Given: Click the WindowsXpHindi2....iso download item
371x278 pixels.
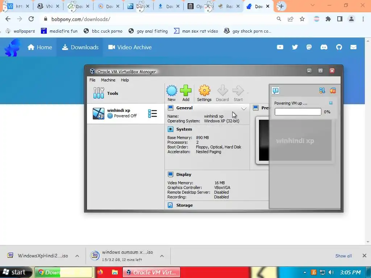Looking at the screenshot, I should [x=38, y=256].
